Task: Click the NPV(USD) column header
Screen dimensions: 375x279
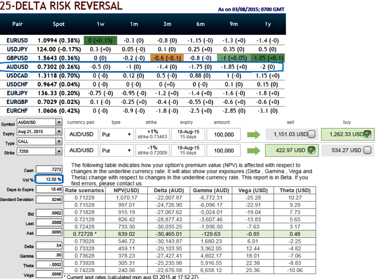Action: pyautogui.click(x=126, y=190)
